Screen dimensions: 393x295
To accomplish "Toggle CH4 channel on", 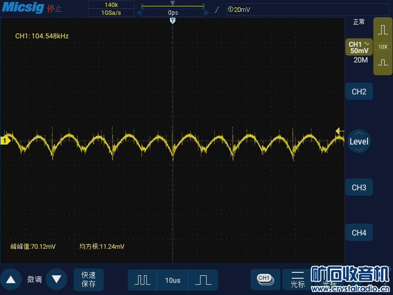I will point(359,233).
